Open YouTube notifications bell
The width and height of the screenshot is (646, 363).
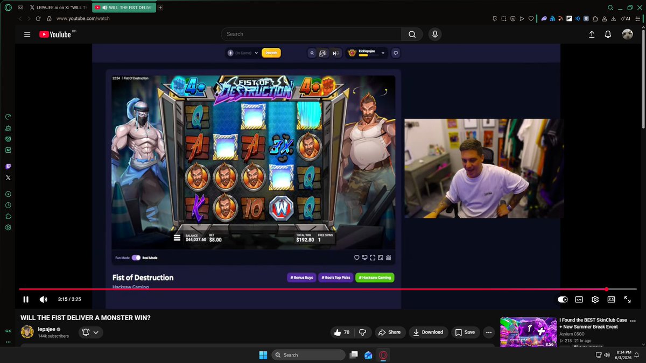tap(608, 34)
